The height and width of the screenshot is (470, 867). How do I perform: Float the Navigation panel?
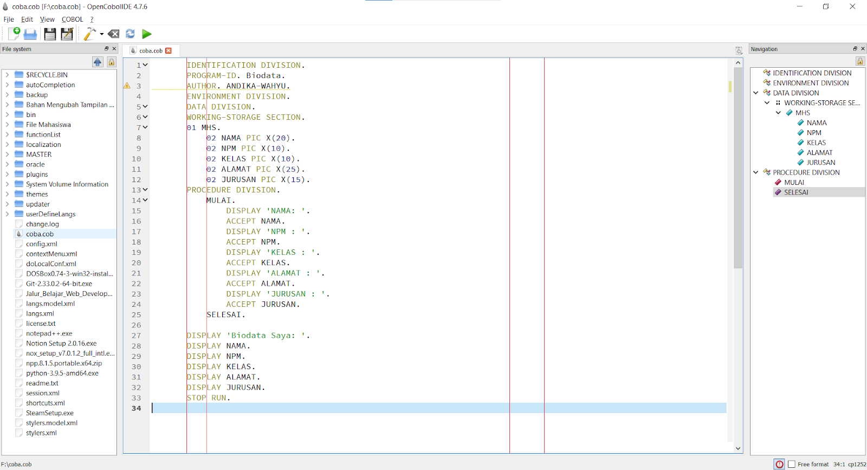(856, 49)
